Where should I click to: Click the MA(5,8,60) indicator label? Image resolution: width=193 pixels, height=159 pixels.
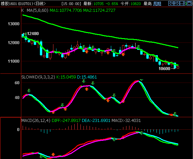[38, 10]
